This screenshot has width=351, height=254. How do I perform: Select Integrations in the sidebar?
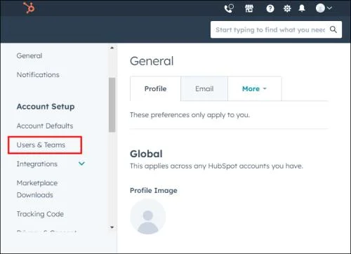tap(37, 164)
